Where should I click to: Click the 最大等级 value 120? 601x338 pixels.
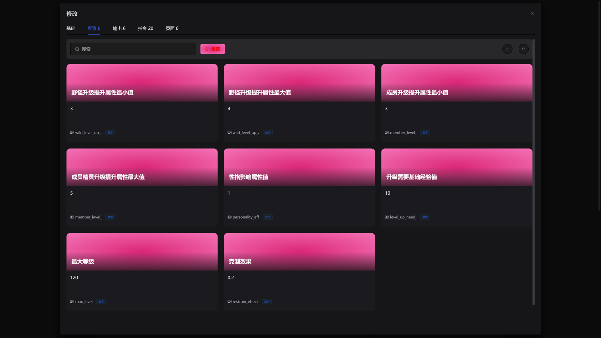[74, 278]
